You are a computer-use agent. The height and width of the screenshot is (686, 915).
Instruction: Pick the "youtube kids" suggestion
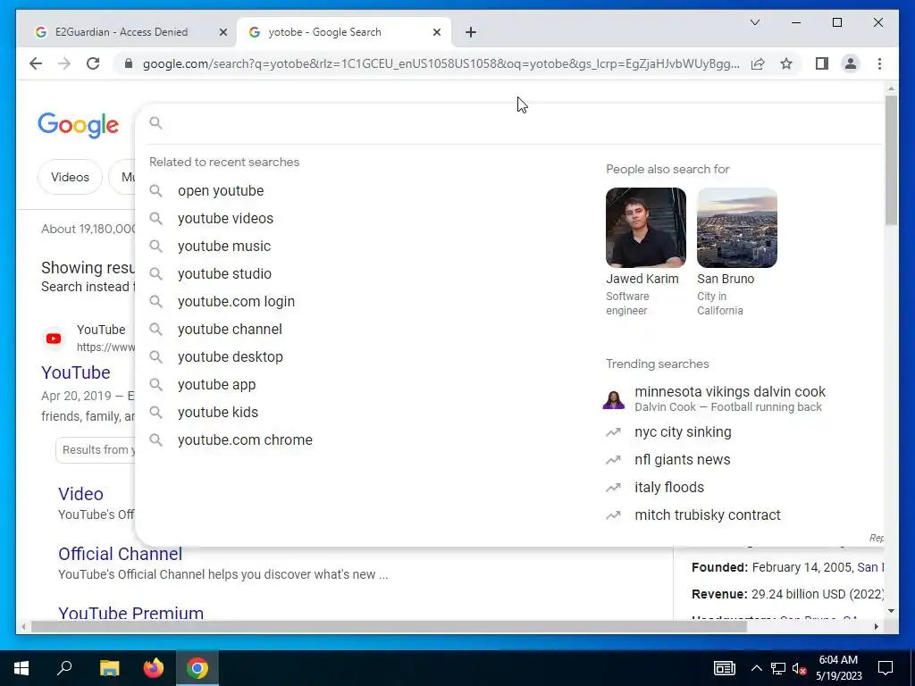tap(218, 413)
